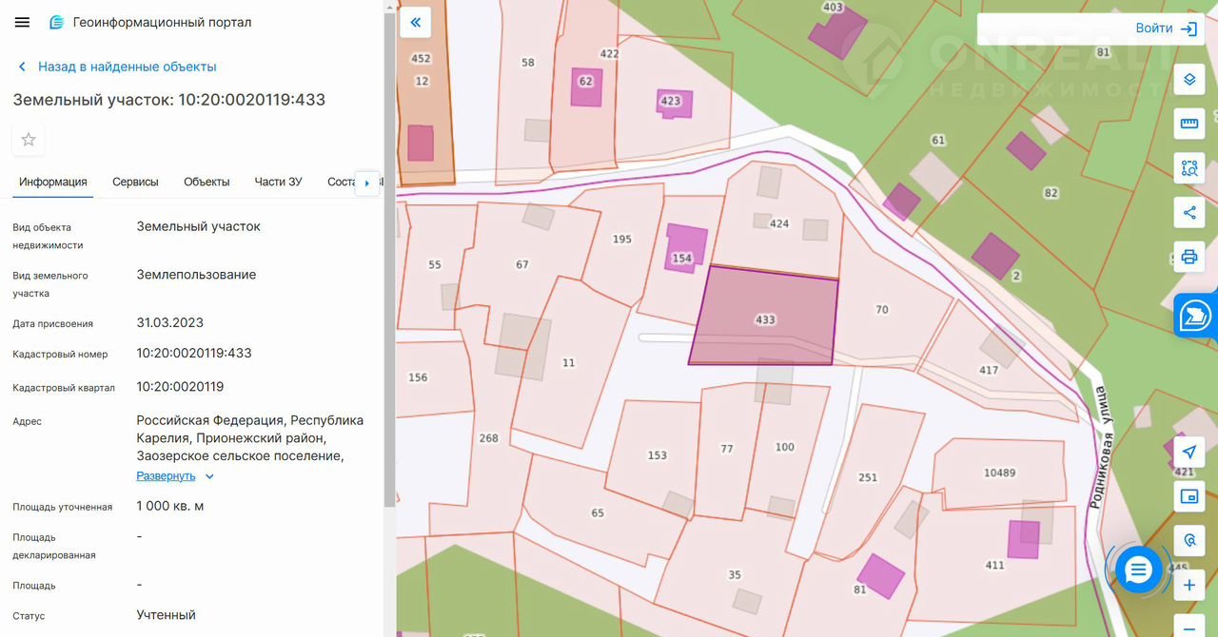Open the map layers panel
Image resolution: width=1218 pixels, height=637 pixels.
tap(1189, 80)
